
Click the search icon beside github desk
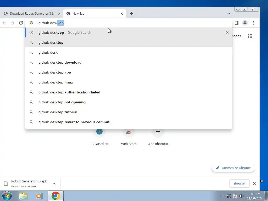click(x=31, y=52)
